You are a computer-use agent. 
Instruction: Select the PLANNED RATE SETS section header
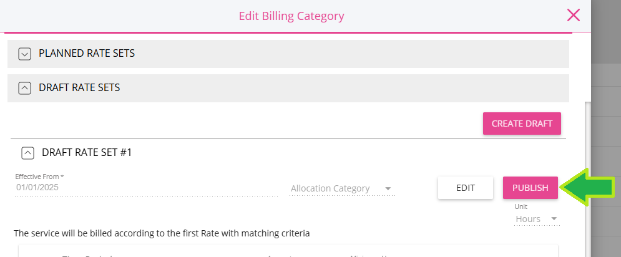coord(288,54)
